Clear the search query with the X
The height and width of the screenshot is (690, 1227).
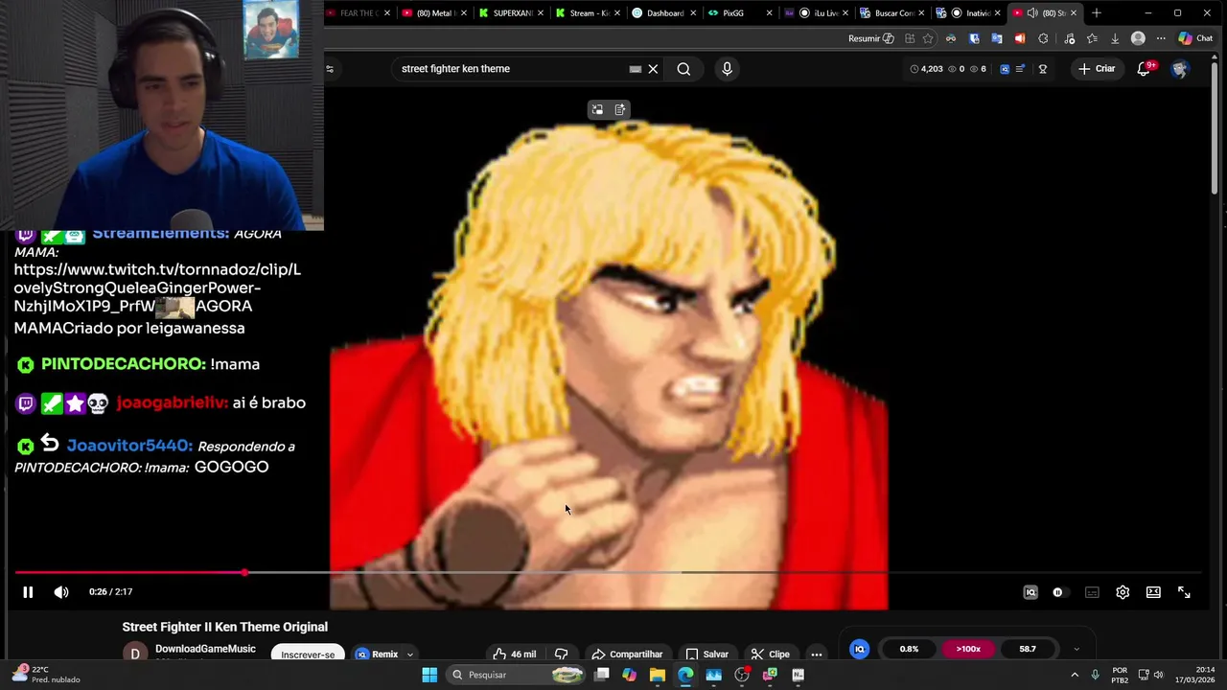[x=653, y=69]
